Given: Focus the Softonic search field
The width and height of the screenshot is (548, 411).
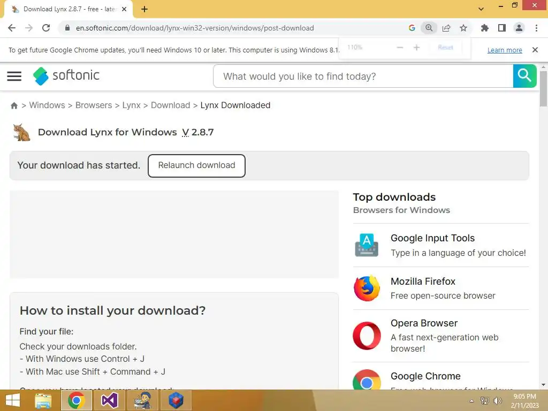Looking at the screenshot, I should pos(363,76).
